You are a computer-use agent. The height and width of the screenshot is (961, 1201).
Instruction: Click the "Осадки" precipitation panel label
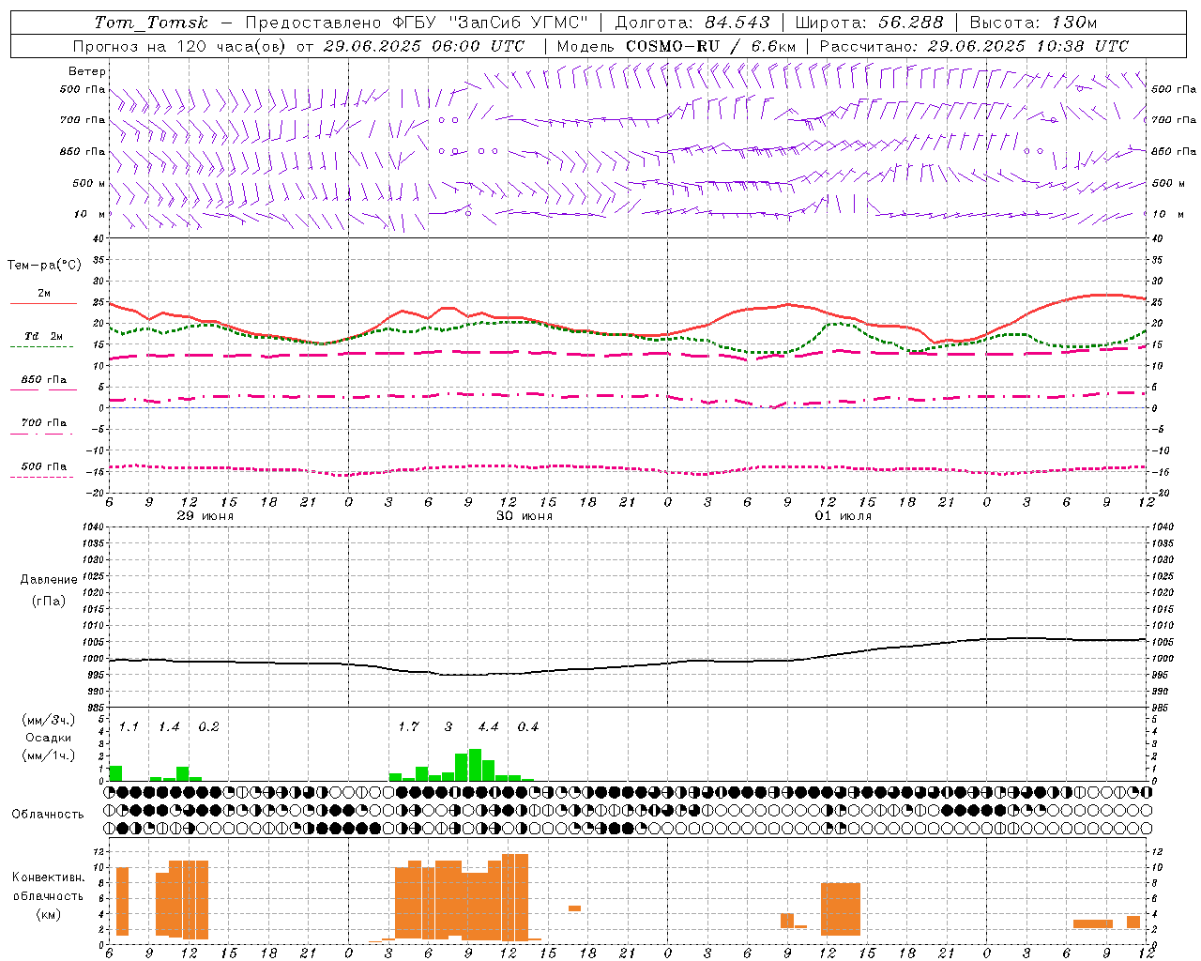pyautogui.click(x=49, y=738)
